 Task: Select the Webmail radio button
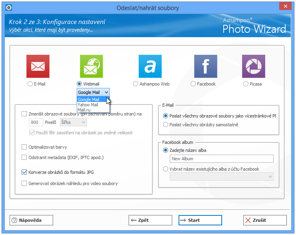(79, 84)
